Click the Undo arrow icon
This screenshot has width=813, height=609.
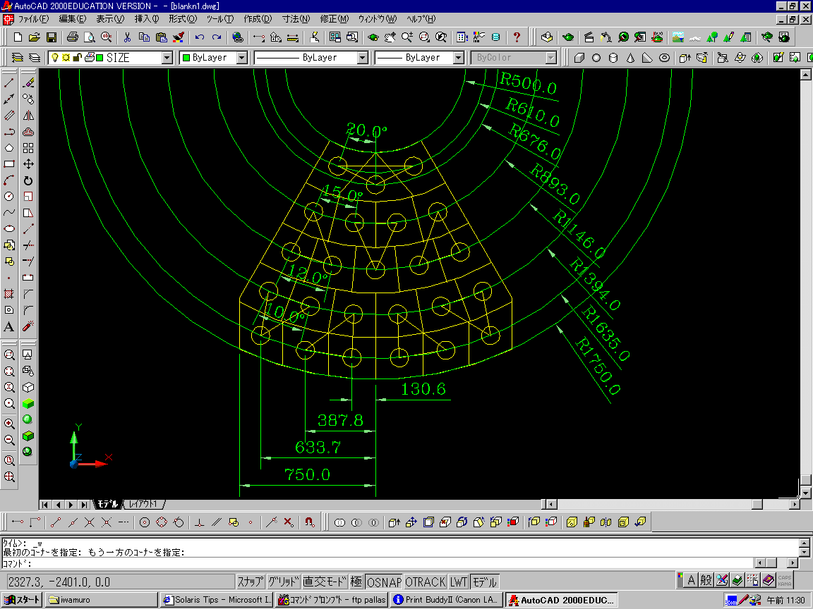[200, 37]
